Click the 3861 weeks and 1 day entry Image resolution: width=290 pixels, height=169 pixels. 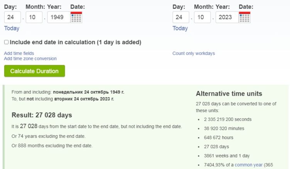pos(227,156)
